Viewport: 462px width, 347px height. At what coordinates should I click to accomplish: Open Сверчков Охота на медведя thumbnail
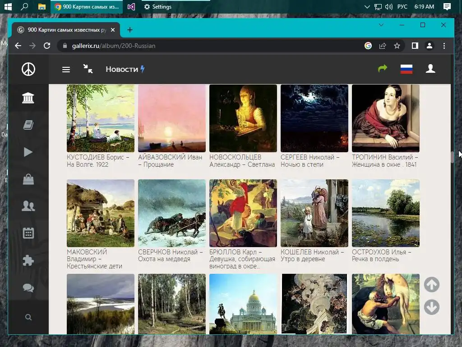coord(172,213)
